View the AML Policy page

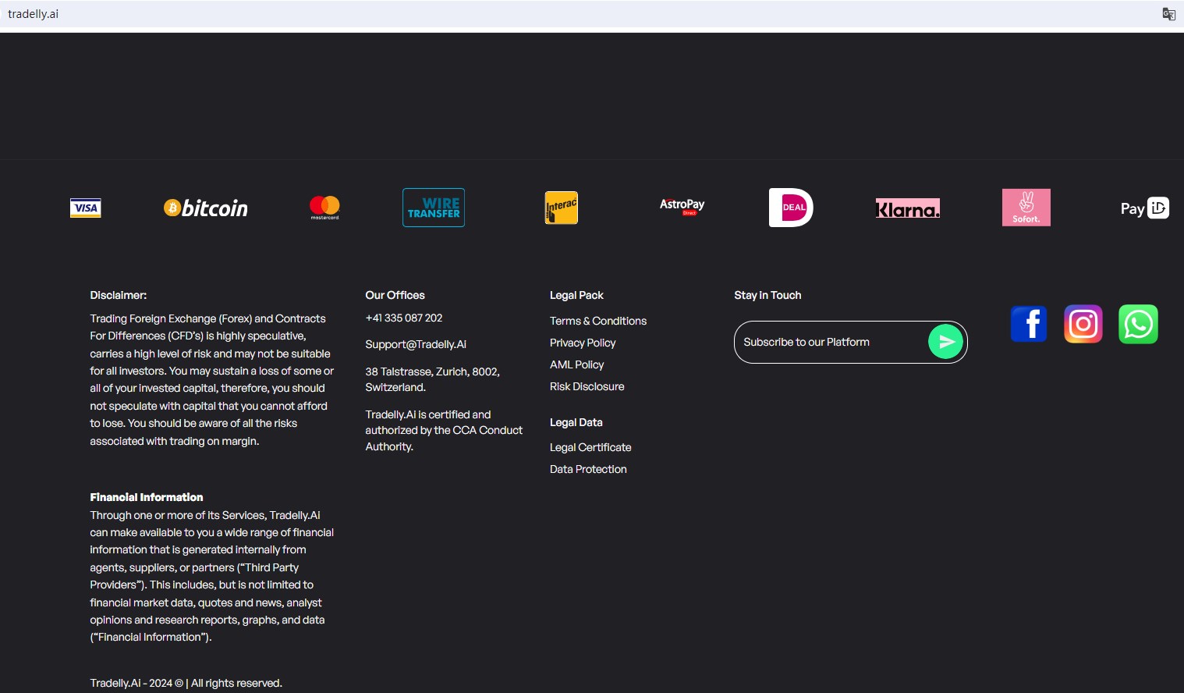[x=576, y=364]
